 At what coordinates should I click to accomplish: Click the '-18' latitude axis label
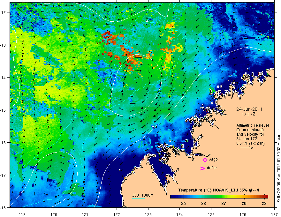tap(3, 207)
